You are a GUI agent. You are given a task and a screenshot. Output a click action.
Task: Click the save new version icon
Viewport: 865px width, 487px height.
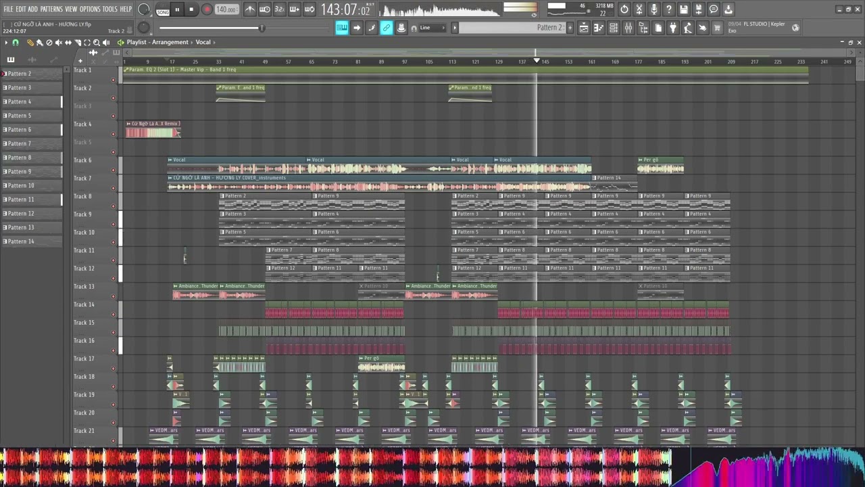699,9
